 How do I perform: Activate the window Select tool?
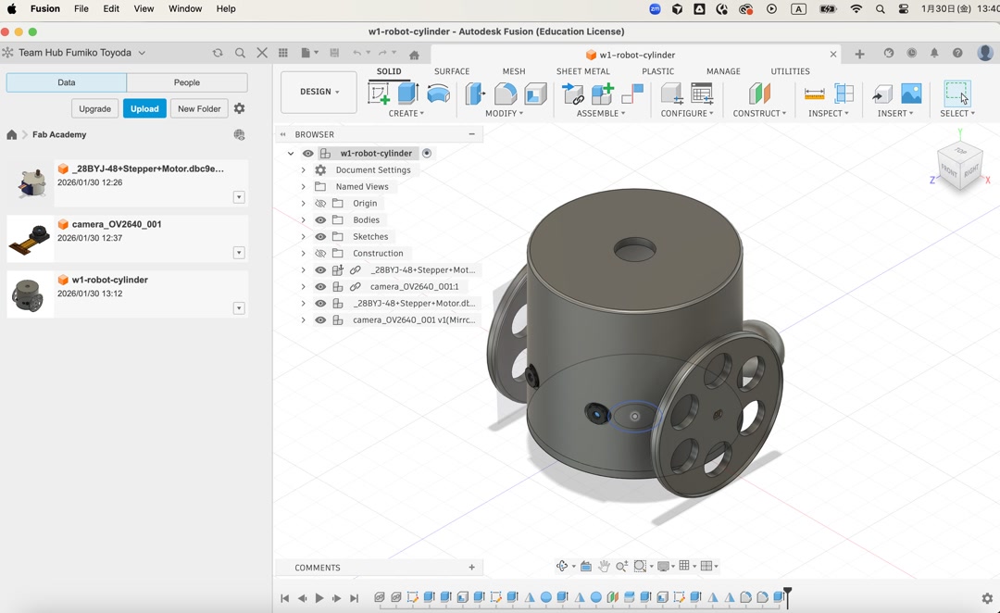pyautogui.click(x=957, y=93)
